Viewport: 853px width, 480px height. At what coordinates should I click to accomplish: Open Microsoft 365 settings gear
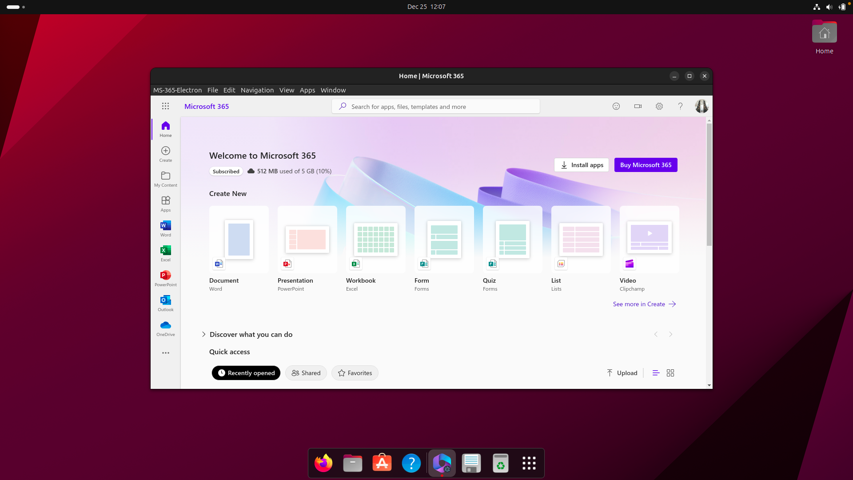pyautogui.click(x=659, y=106)
